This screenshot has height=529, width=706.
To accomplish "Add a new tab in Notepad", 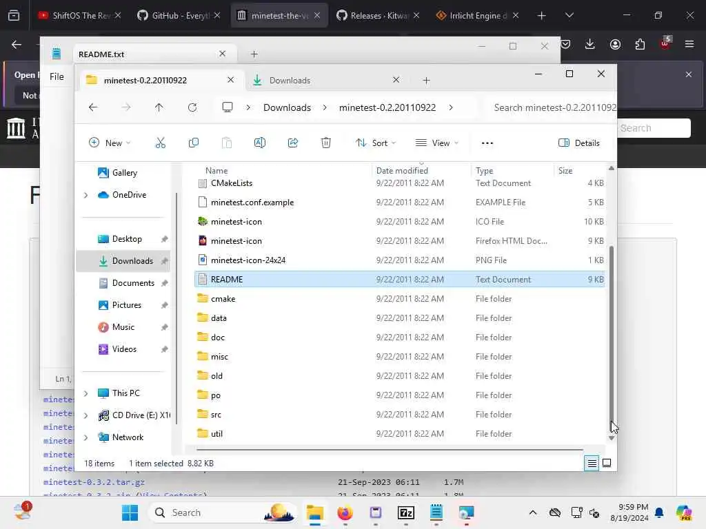I will click(x=254, y=54).
